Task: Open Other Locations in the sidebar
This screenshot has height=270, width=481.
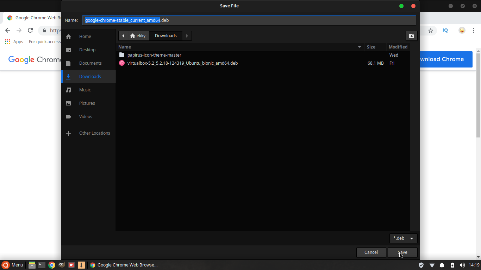Action: 89,133
